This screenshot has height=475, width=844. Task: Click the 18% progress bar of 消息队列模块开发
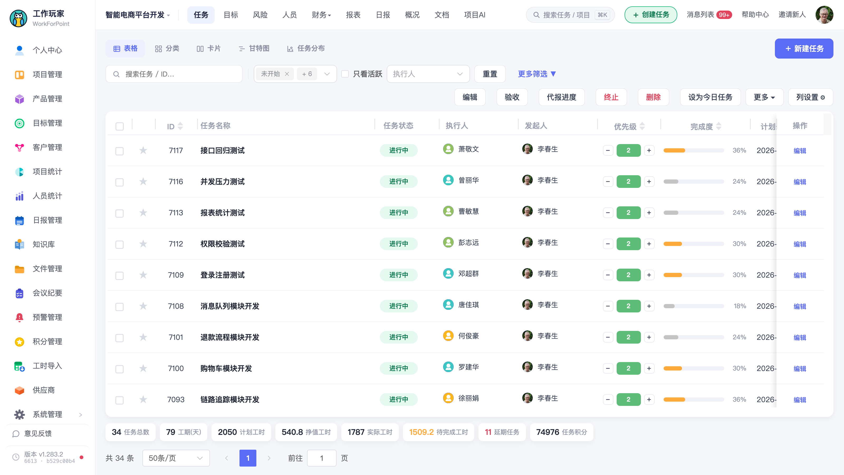click(694, 306)
